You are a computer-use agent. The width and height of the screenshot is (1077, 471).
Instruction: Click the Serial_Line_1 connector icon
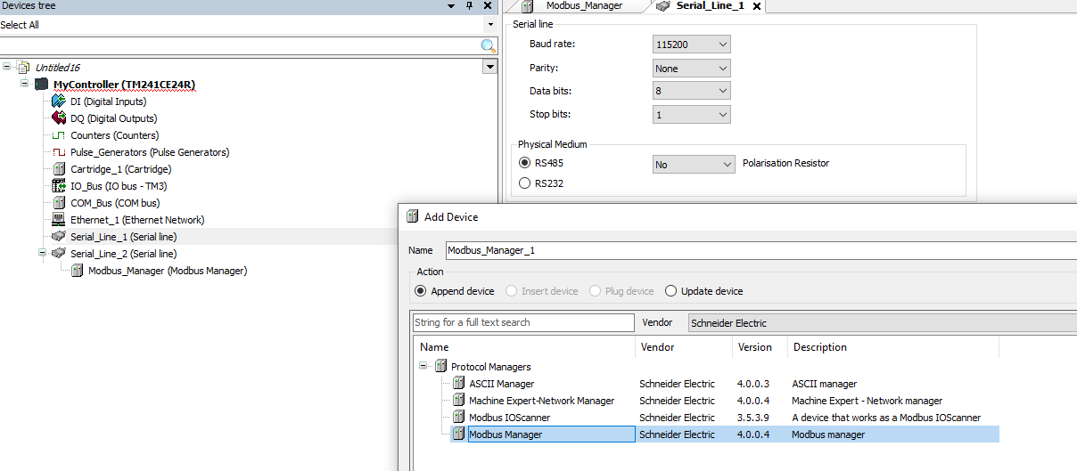(59, 237)
